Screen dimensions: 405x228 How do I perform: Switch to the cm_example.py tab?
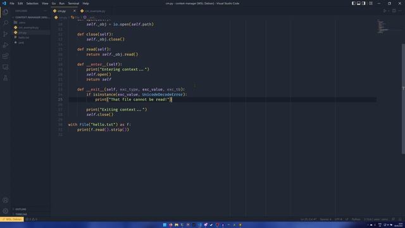click(x=95, y=11)
